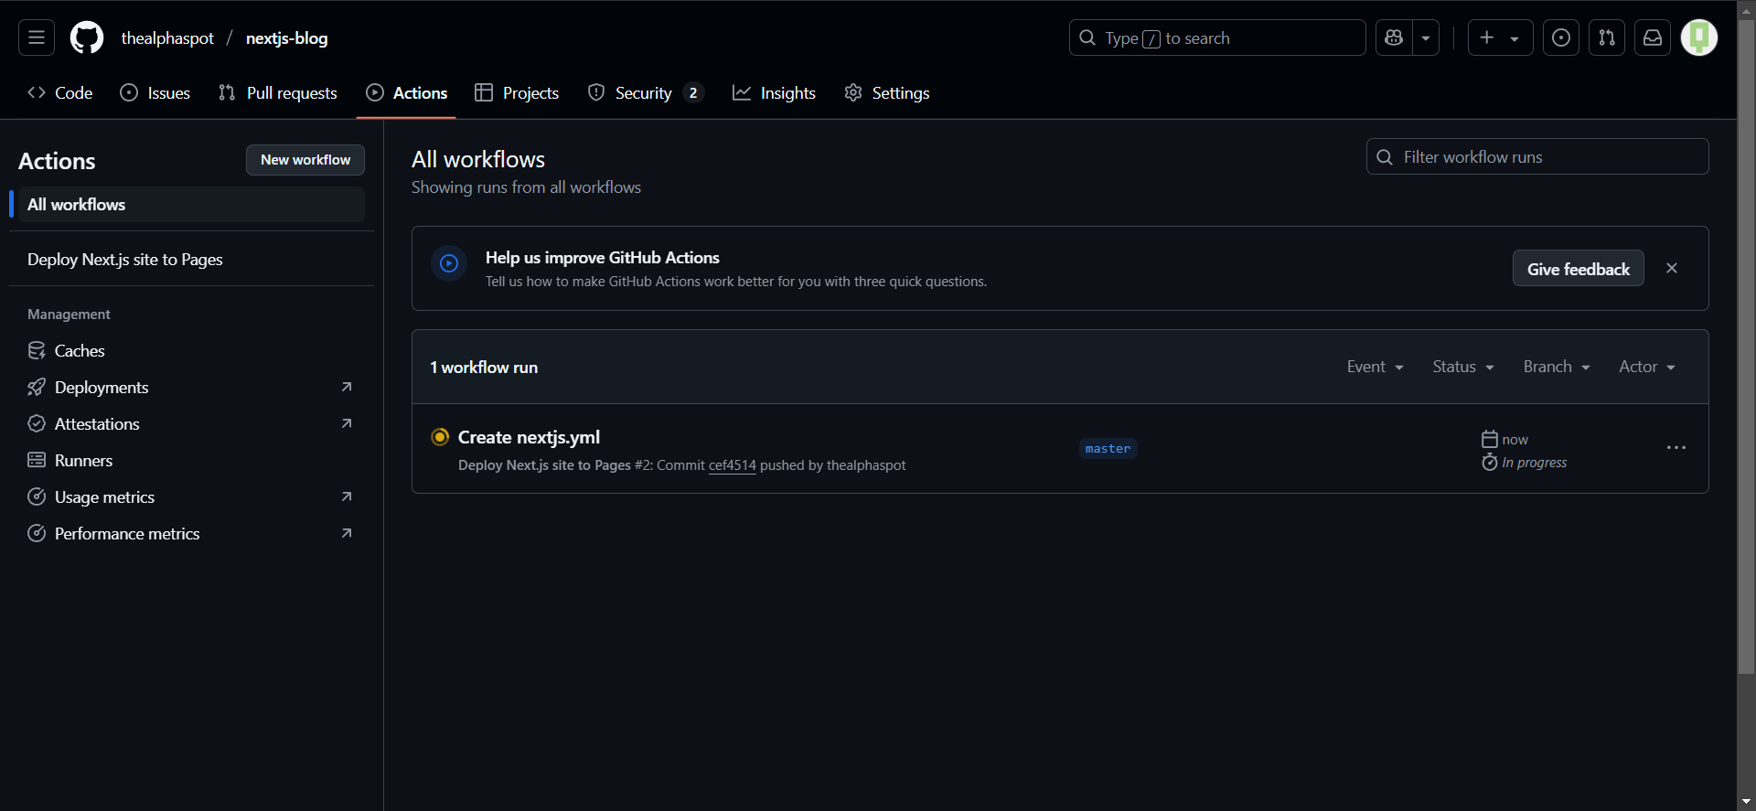The image size is (1756, 811).
Task: Open the user avatar menu
Action: [1699, 37]
